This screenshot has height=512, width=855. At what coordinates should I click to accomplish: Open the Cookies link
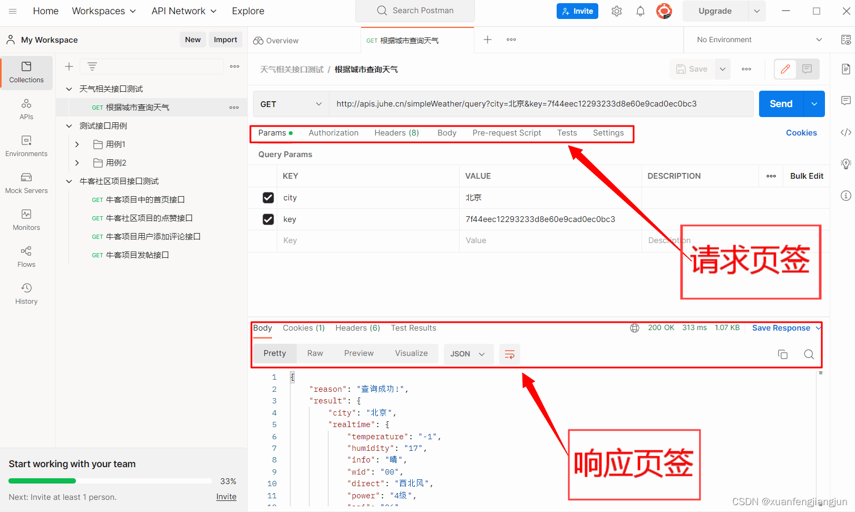pyautogui.click(x=801, y=133)
